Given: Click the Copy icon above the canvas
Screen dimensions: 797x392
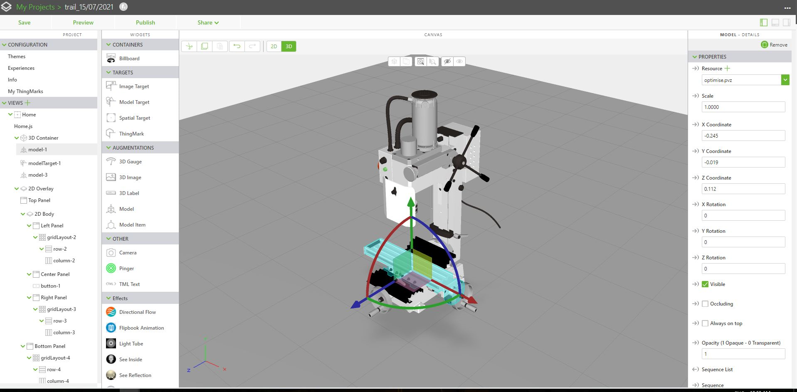Looking at the screenshot, I should (x=204, y=46).
